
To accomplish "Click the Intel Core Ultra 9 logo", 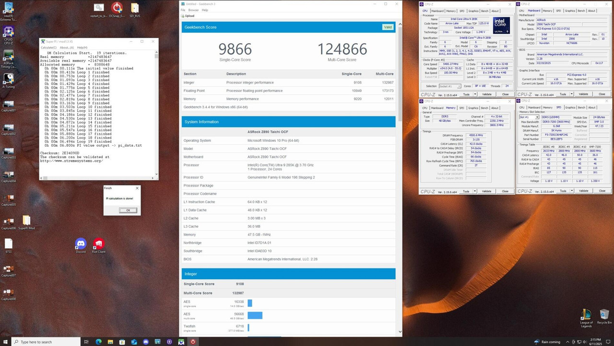I will point(501,25).
